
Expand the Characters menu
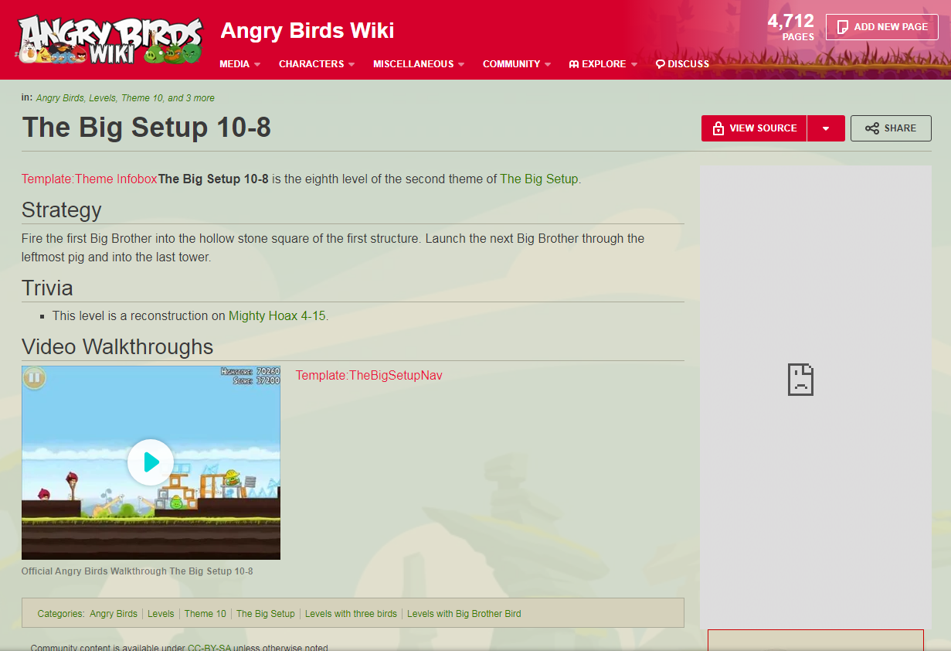(317, 64)
